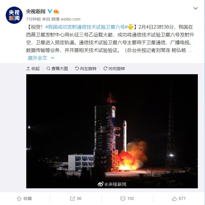This screenshot has height=205, width=205.
Task: Open the 央视新闻 account name link
Action: [x=36, y=12]
